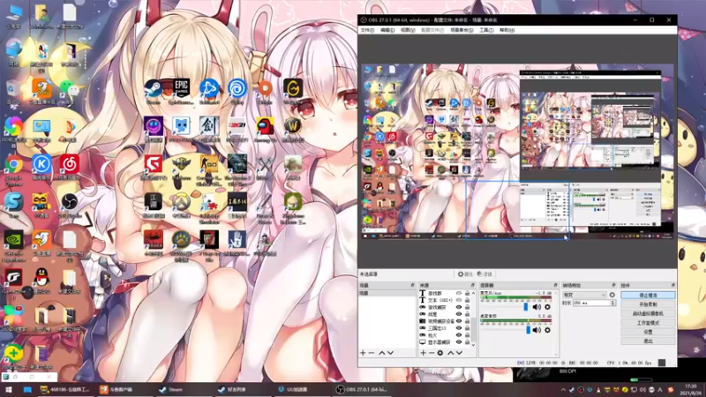Open OBS Studio desktop shortcut
The image size is (706, 397).
[70, 203]
